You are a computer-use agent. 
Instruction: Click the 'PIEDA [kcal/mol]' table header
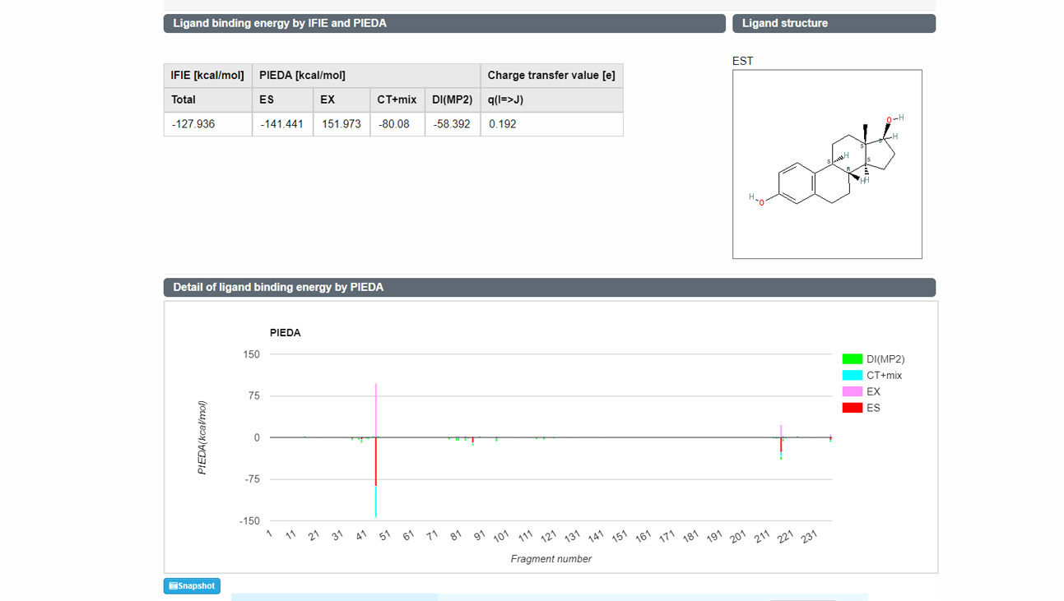click(366, 76)
